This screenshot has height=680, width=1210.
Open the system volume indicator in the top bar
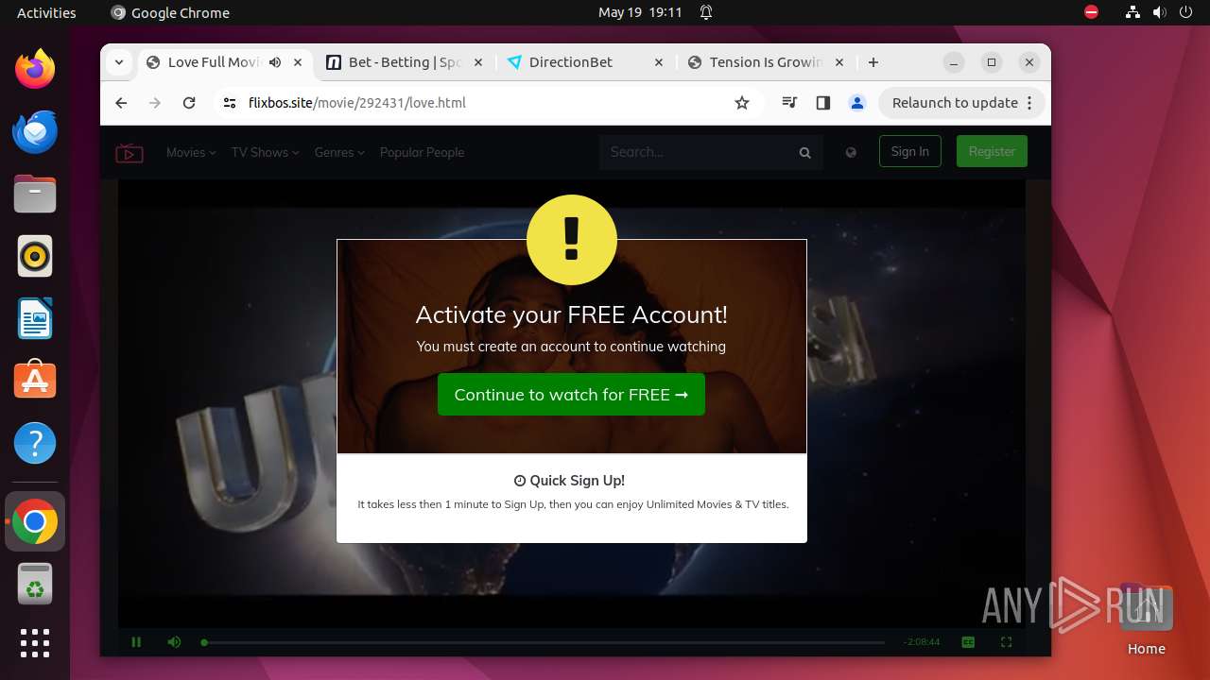tap(1160, 12)
